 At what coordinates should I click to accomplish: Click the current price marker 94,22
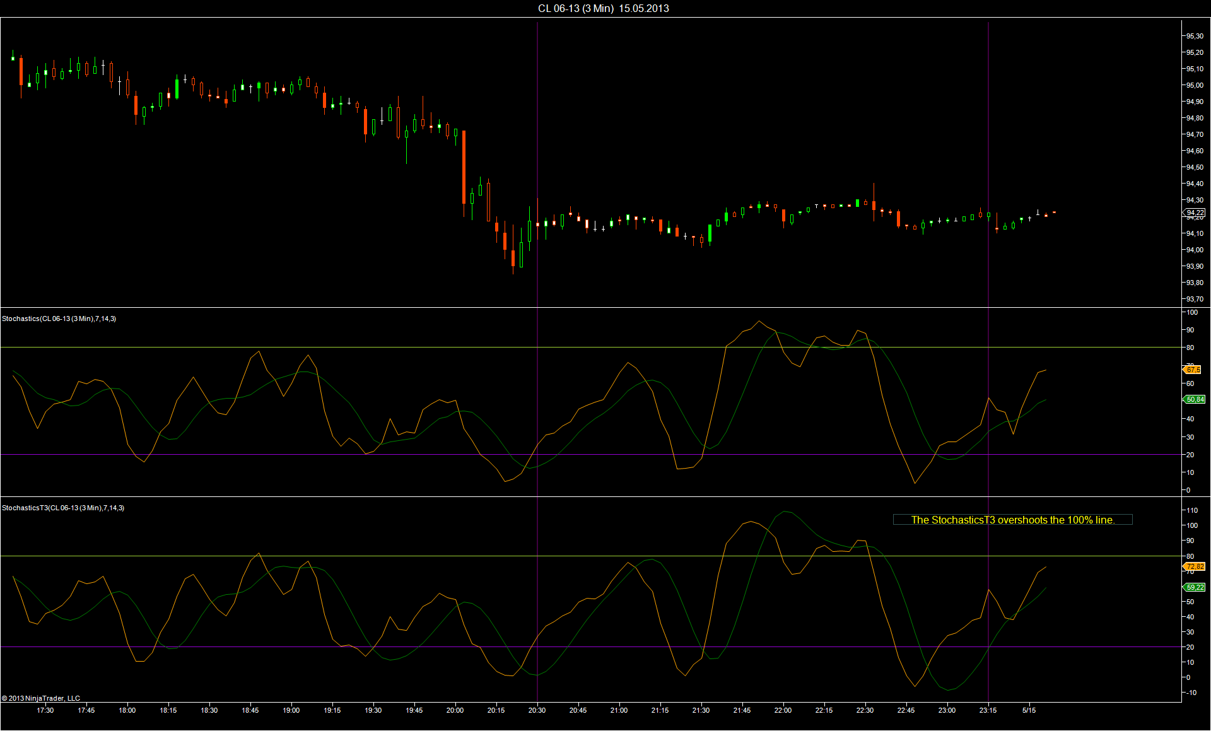pos(1195,213)
